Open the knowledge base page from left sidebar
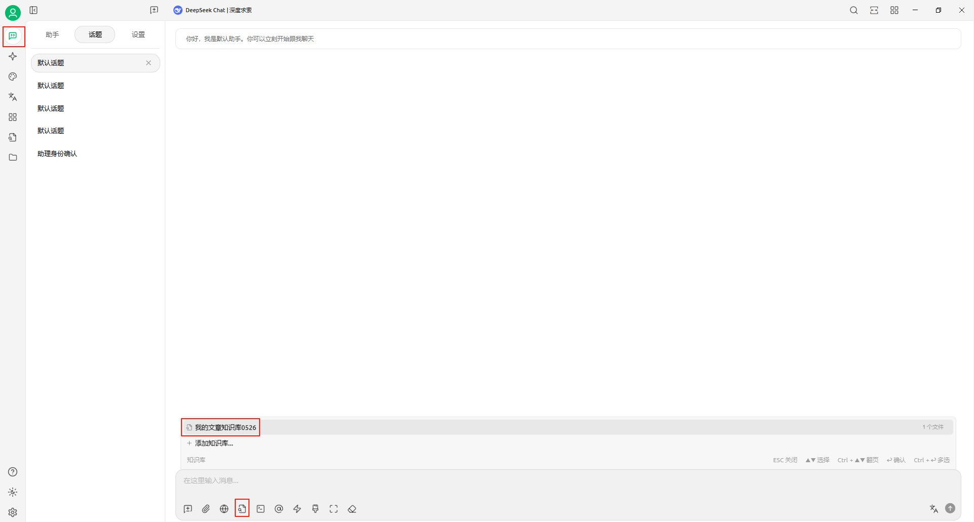This screenshot has height=522, width=974. pyautogui.click(x=13, y=137)
